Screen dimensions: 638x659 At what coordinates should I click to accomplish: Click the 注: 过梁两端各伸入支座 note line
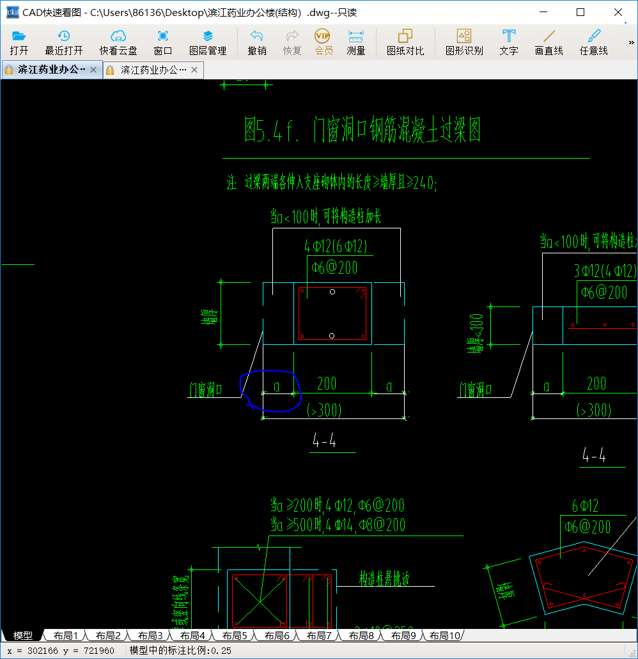[x=332, y=182]
